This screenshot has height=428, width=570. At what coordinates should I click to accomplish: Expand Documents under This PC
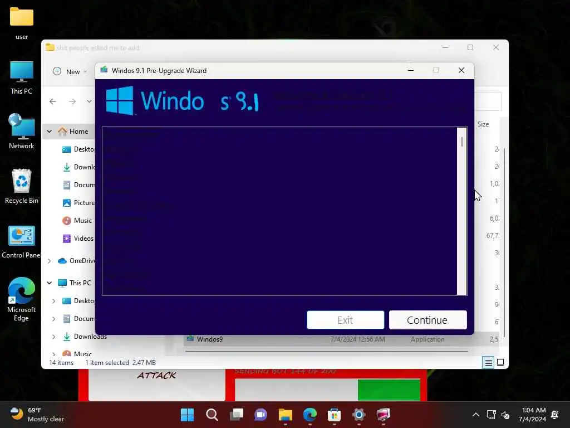click(54, 319)
